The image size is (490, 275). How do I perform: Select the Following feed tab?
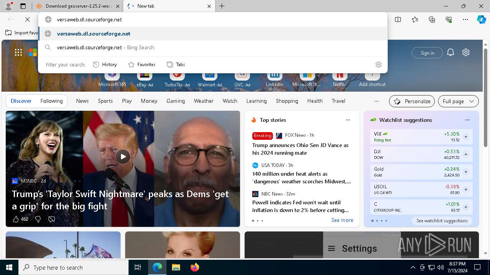tap(52, 101)
